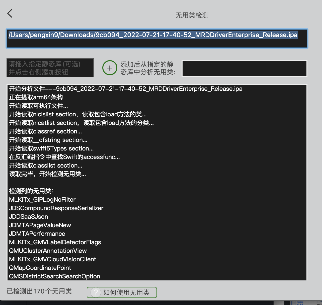Click the 已检测出170个无用类 status text
Viewport: 322px width, 305px height.
coord(39,291)
